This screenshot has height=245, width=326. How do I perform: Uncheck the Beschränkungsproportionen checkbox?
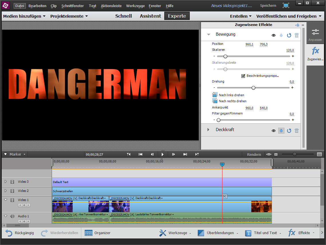click(x=243, y=76)
